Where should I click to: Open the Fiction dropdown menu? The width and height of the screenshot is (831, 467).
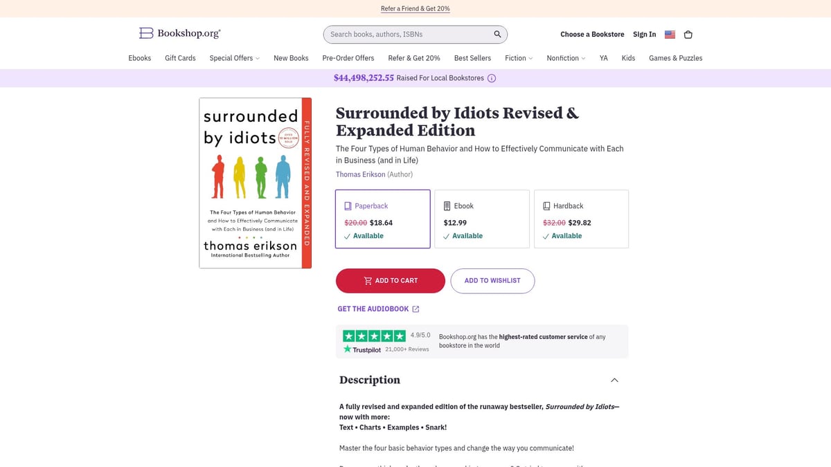pos(518,58)
